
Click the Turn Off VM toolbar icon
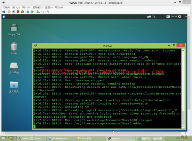pos(13,12)
